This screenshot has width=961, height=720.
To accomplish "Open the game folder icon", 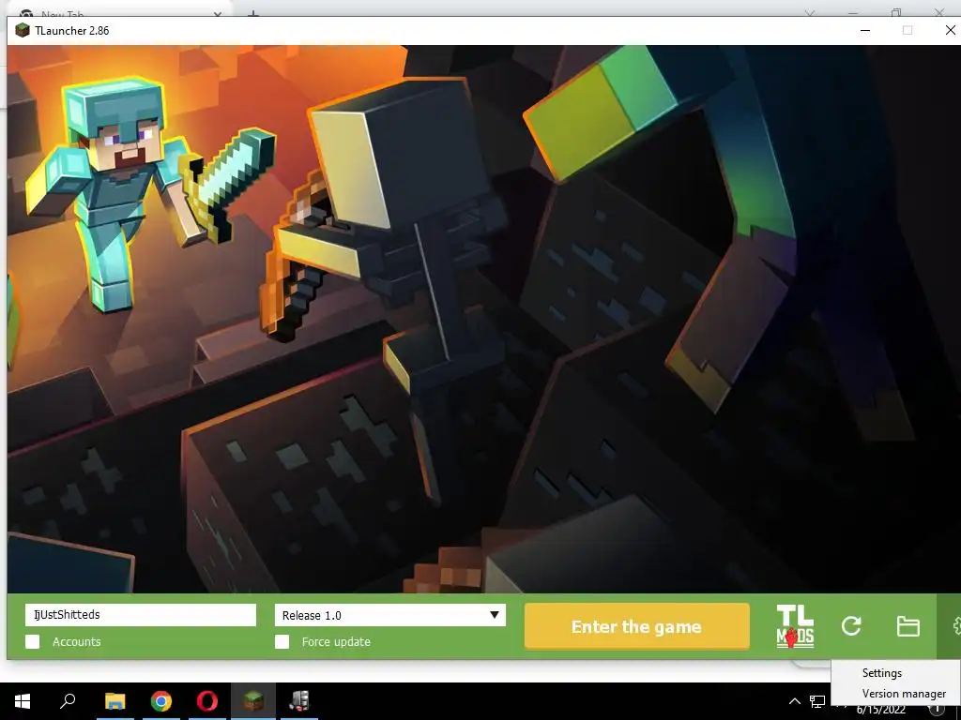I will pos(908,626).
